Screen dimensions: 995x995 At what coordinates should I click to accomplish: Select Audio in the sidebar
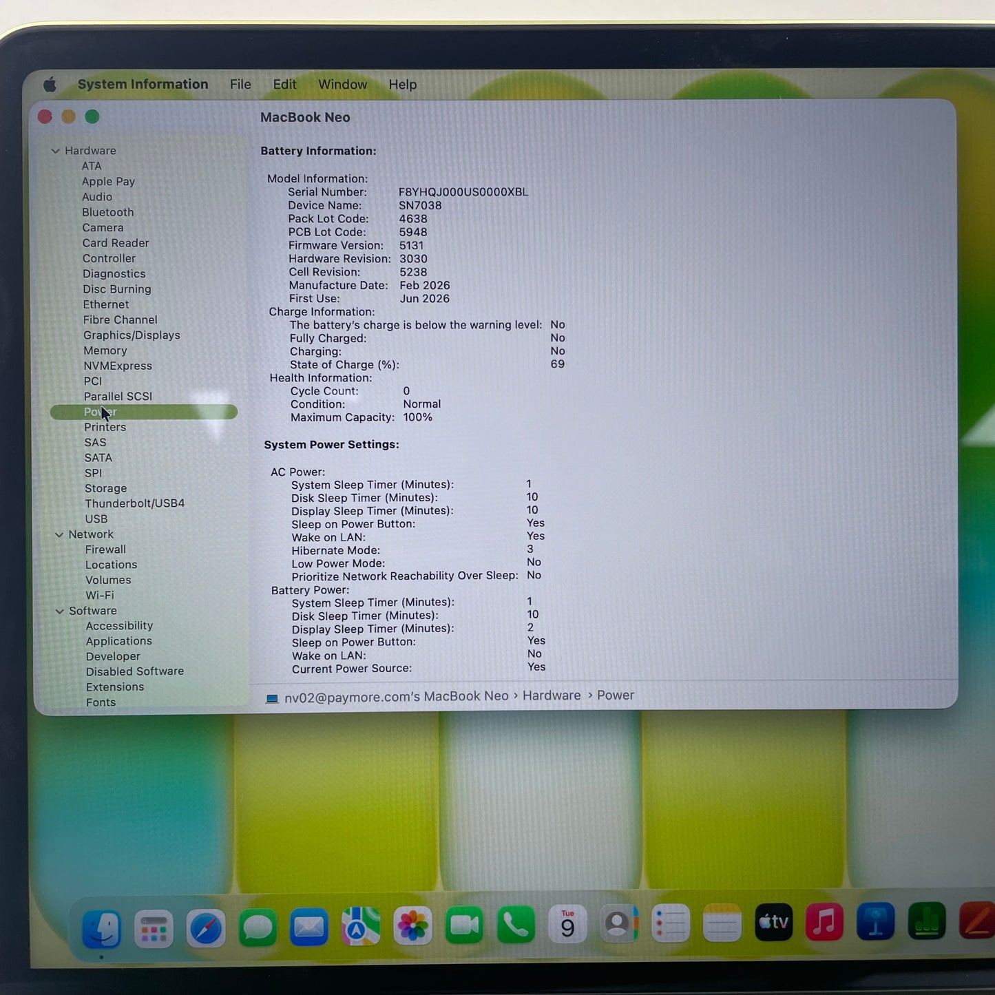point(97,197)
